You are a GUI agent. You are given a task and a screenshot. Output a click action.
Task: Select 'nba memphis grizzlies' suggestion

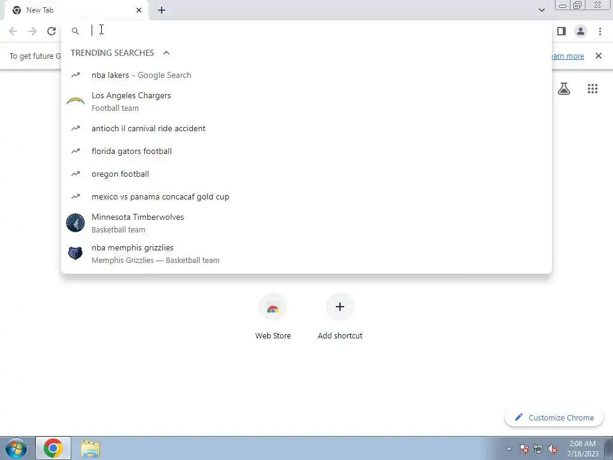pyautogui.click(x=306, y=253)
